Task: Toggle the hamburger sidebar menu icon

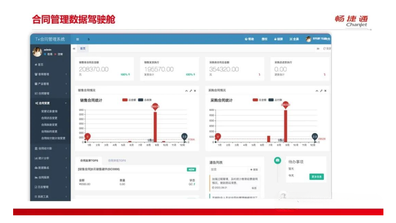Action: pyautogui.click(x=78, y=39)
